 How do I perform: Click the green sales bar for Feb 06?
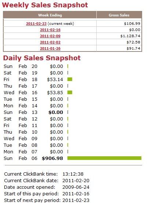(x=104, y=158)
